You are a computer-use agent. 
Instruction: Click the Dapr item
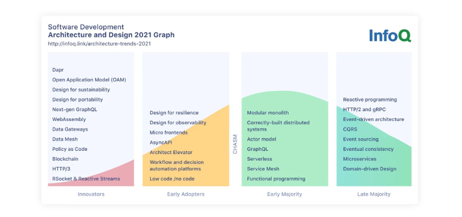[x=58, y=70]
